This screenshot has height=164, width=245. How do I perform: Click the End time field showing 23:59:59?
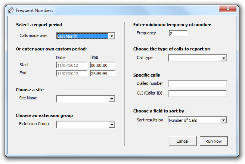click(102, 74)
